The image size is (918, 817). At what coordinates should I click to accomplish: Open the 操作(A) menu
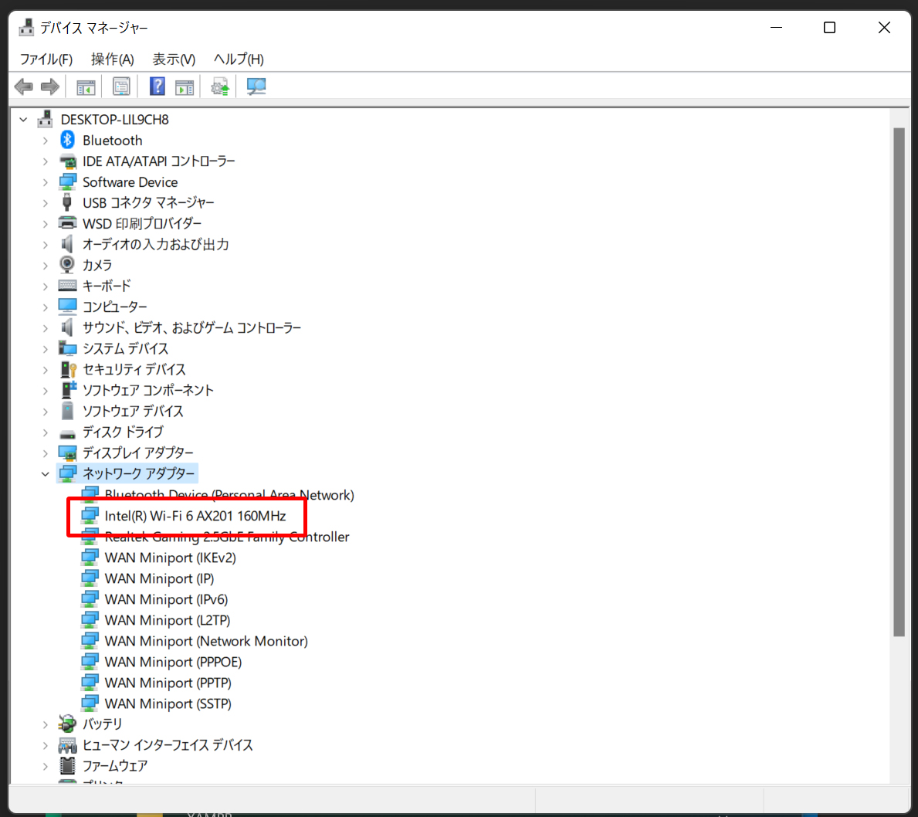click(x=112, y=59)
